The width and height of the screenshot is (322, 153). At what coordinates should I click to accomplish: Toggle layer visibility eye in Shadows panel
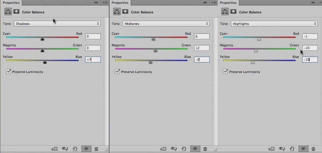(86, 149)
